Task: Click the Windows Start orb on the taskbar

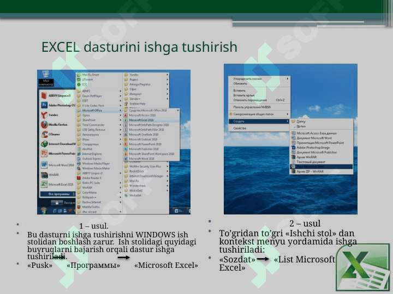Action: coord(44,211)
